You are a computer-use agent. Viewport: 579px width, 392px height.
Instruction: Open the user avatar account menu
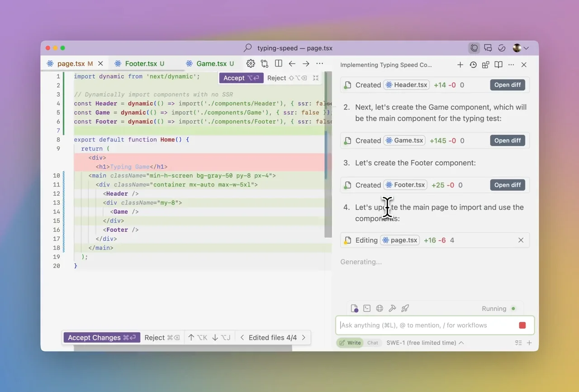[x=521, y=48]
